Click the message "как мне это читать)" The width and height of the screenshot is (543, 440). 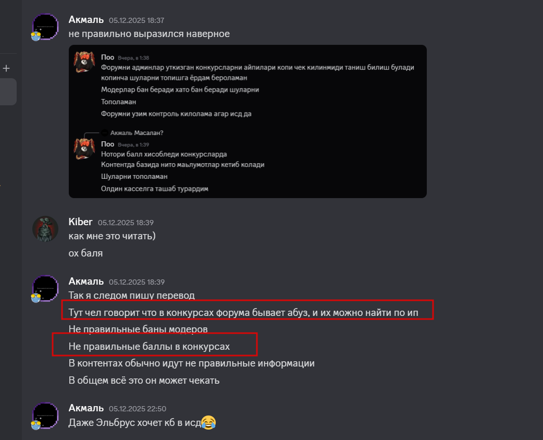pyautogui.click(x=112, y=236)
